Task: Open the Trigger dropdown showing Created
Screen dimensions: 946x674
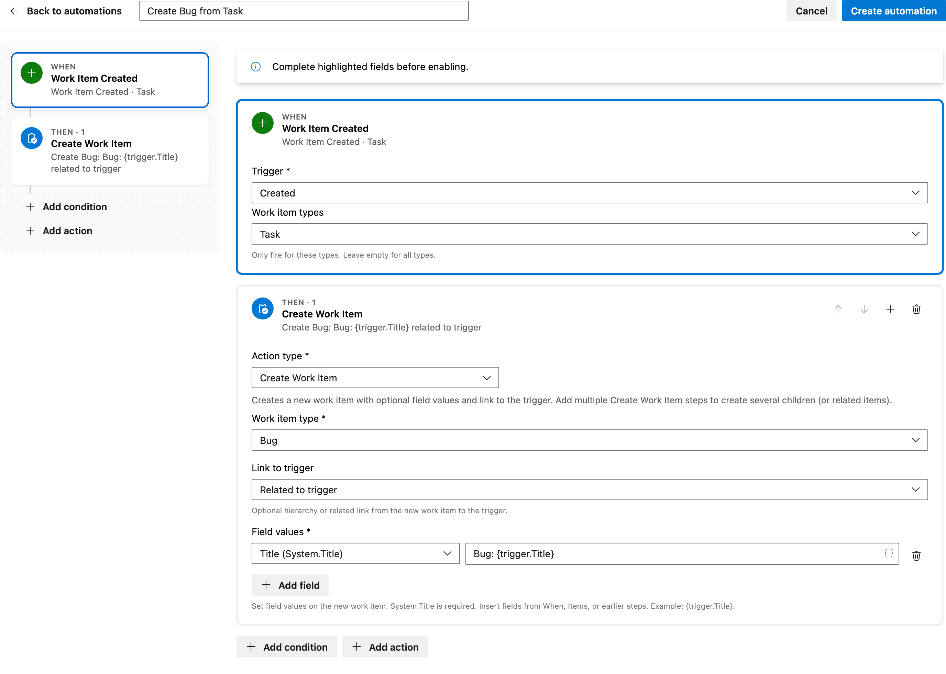Action: [590, 193]
